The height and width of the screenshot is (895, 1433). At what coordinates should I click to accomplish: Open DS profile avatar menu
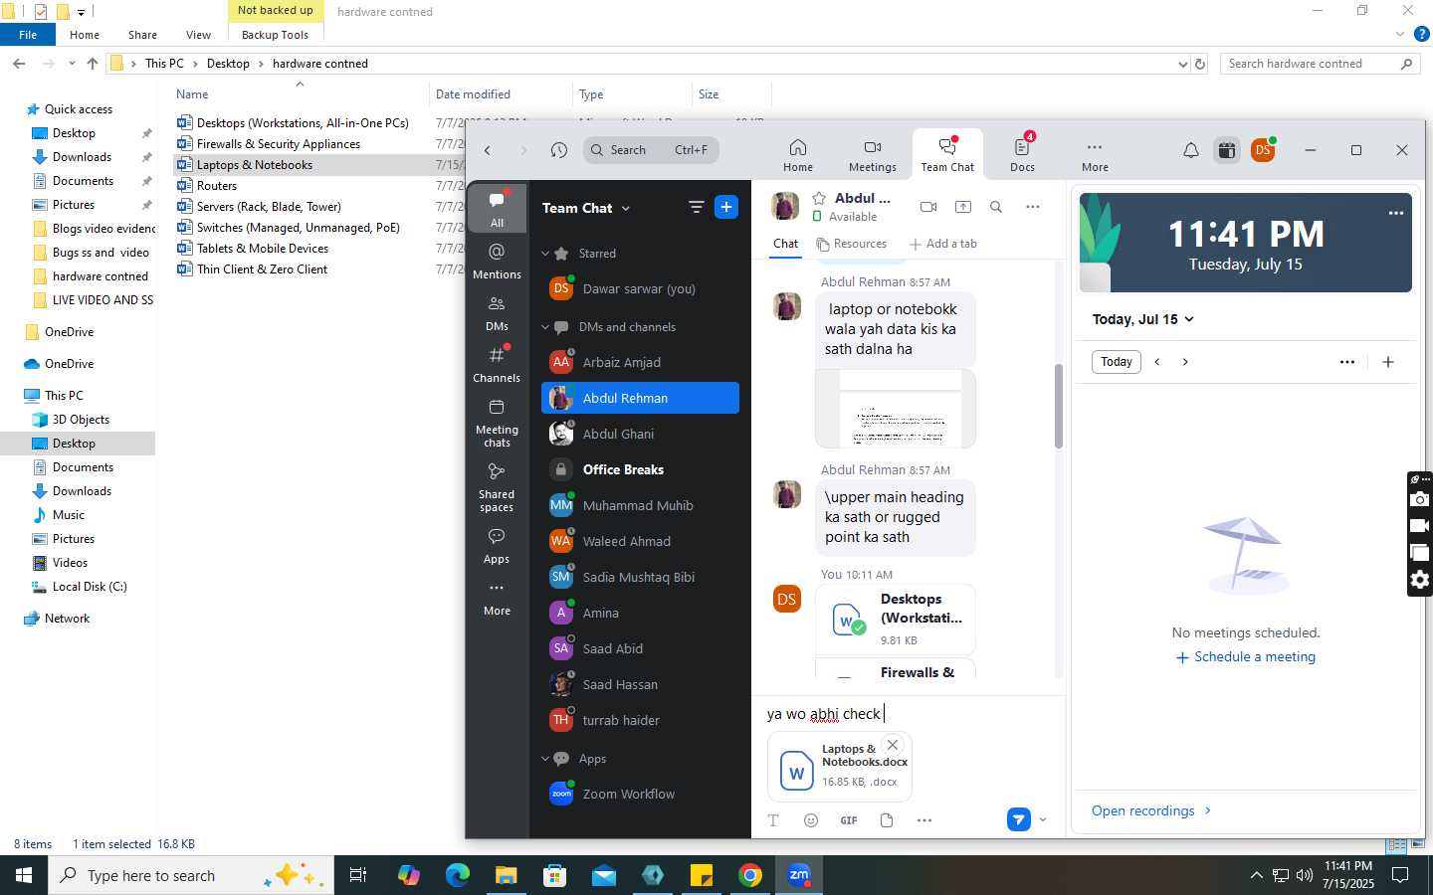[1263, 150]
